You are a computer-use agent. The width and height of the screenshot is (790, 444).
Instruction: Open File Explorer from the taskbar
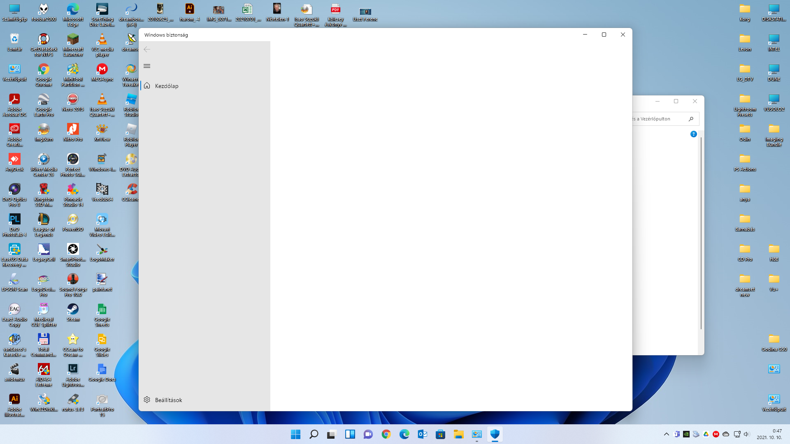click(458, 434)
